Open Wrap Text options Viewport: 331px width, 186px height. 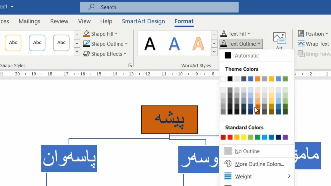tap(313, 44)
